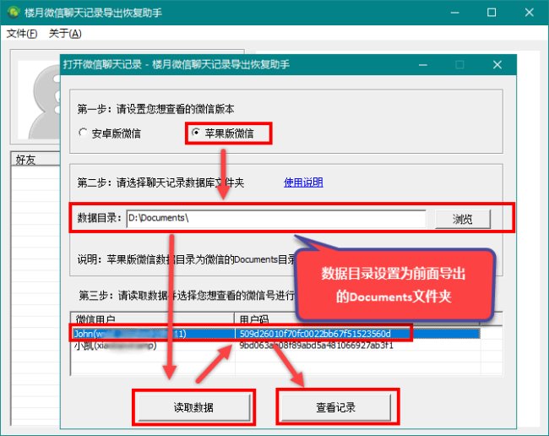549x436 pixels.
Task: Maximize the main 楼月 window
Action: (x=492, y=13)
